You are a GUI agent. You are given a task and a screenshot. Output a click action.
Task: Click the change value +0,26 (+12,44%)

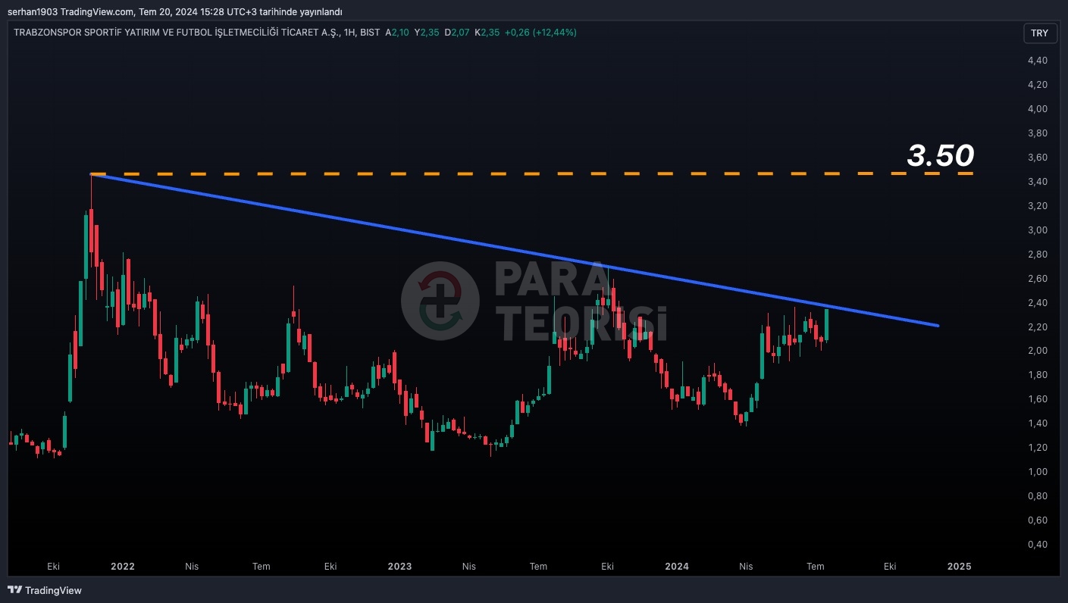(541, 33)
